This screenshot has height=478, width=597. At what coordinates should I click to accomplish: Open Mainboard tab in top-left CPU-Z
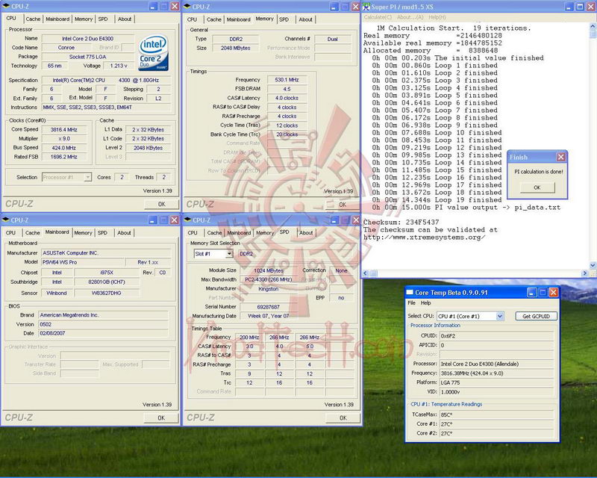[x=57, y=19]
